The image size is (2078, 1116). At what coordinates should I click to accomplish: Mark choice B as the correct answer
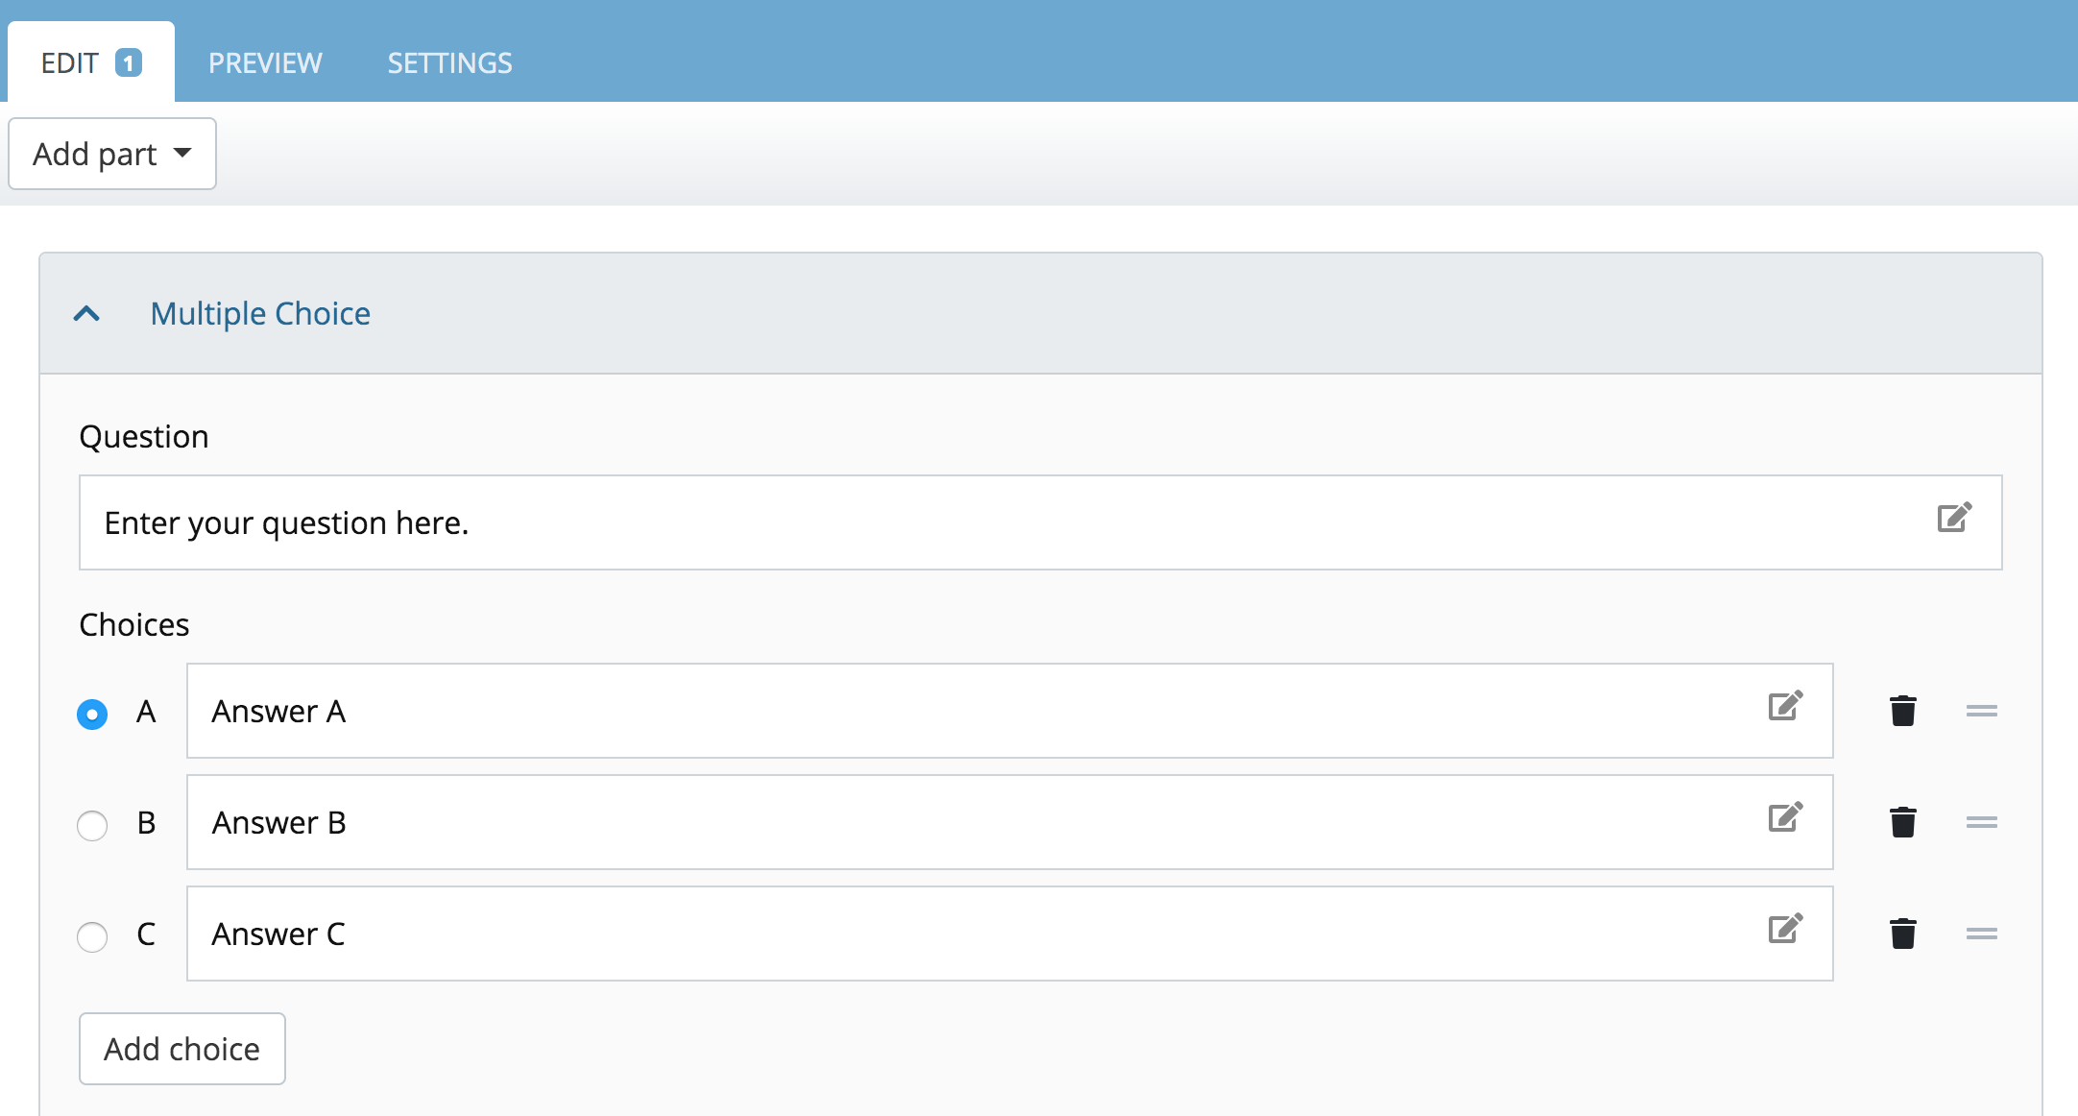[x=92, y=825]
